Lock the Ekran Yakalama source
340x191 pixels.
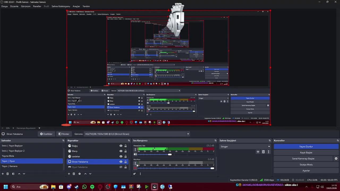click(x=125, y=162)
